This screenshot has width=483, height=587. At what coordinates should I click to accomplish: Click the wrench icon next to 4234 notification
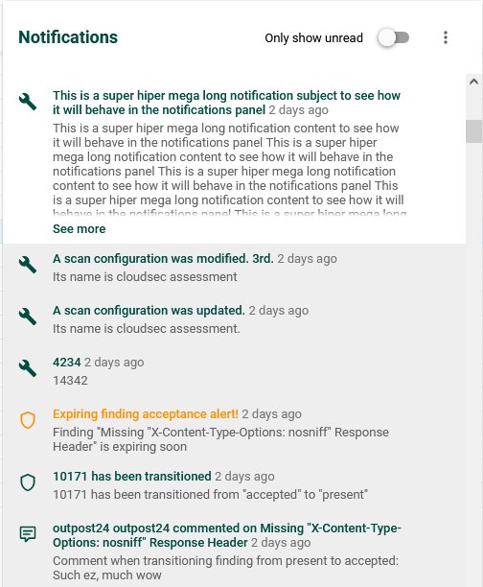point(28,368)
